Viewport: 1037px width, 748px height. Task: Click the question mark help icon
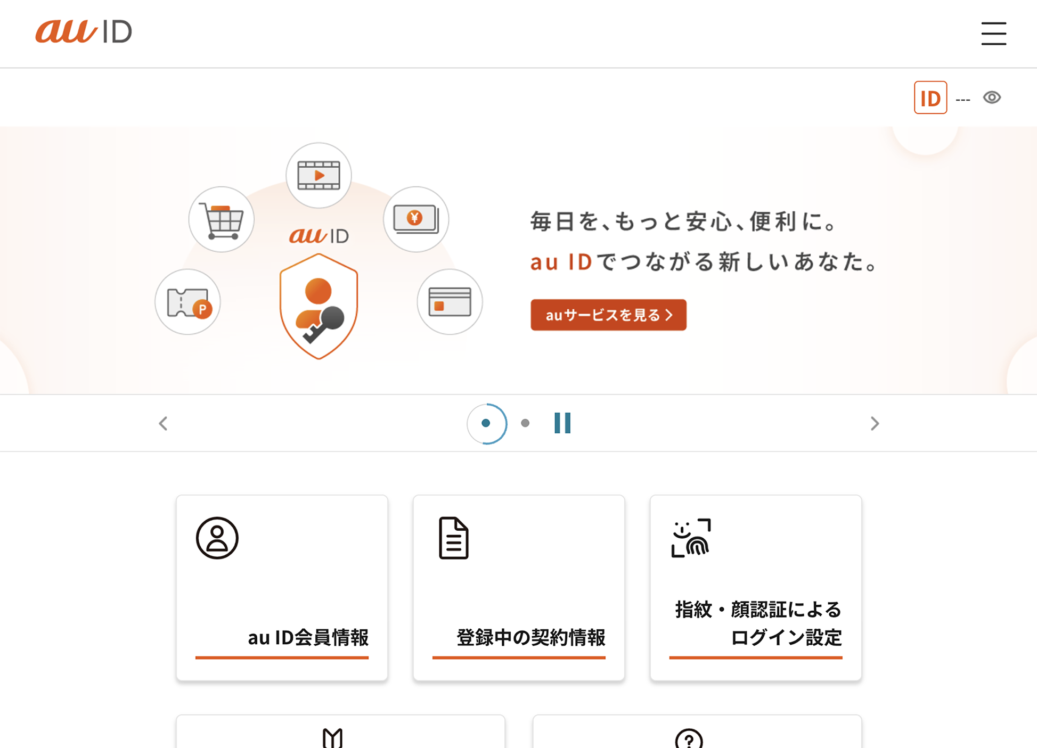[690, 740]
